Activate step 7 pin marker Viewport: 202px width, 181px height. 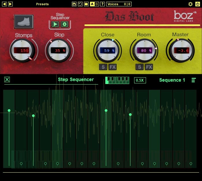coord(82,164)
